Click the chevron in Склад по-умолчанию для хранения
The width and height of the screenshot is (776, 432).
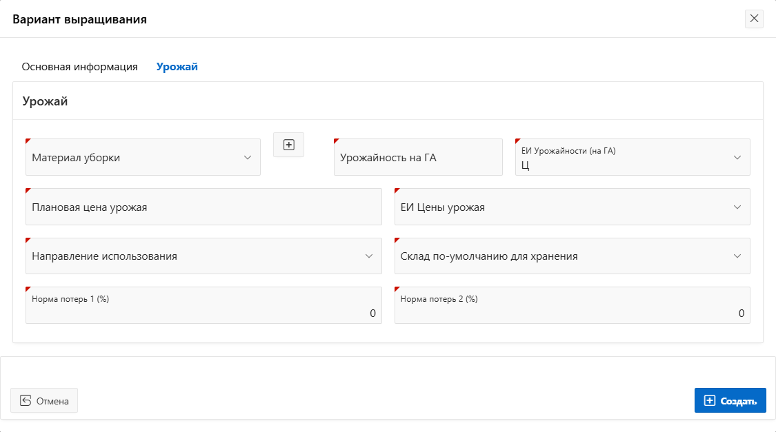pyautogui.click(x=737, y=256)
